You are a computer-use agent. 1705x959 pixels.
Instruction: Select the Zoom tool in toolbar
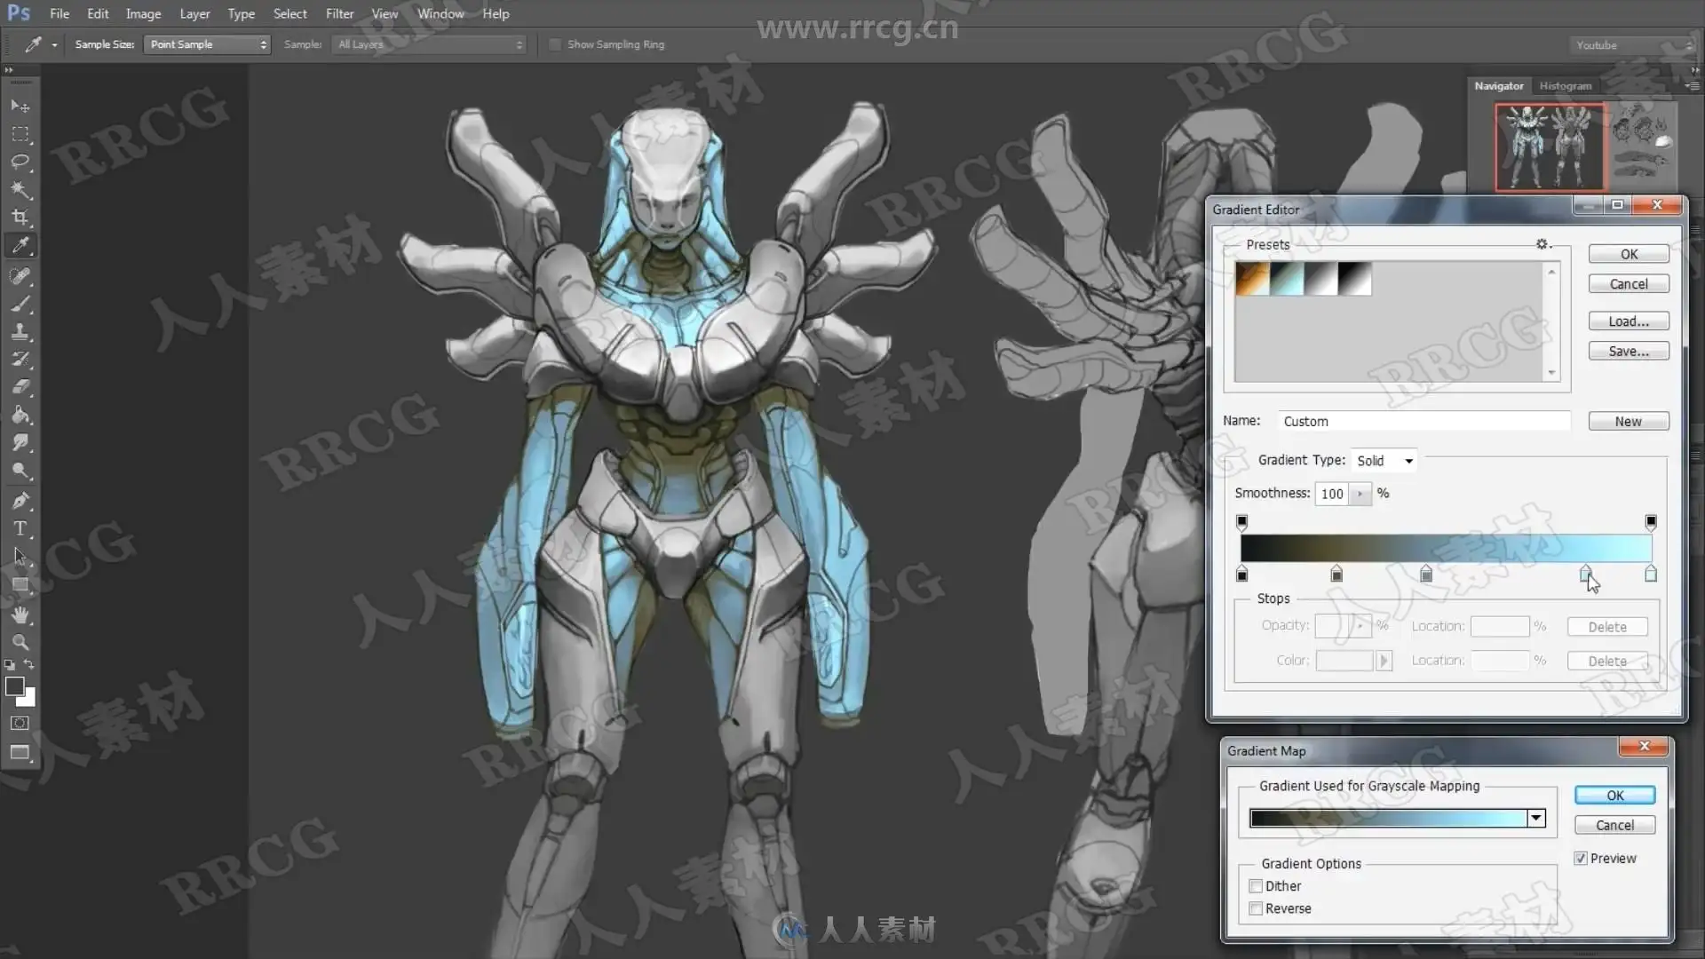point(20,642)
